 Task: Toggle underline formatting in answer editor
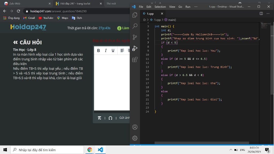[113, 51]
